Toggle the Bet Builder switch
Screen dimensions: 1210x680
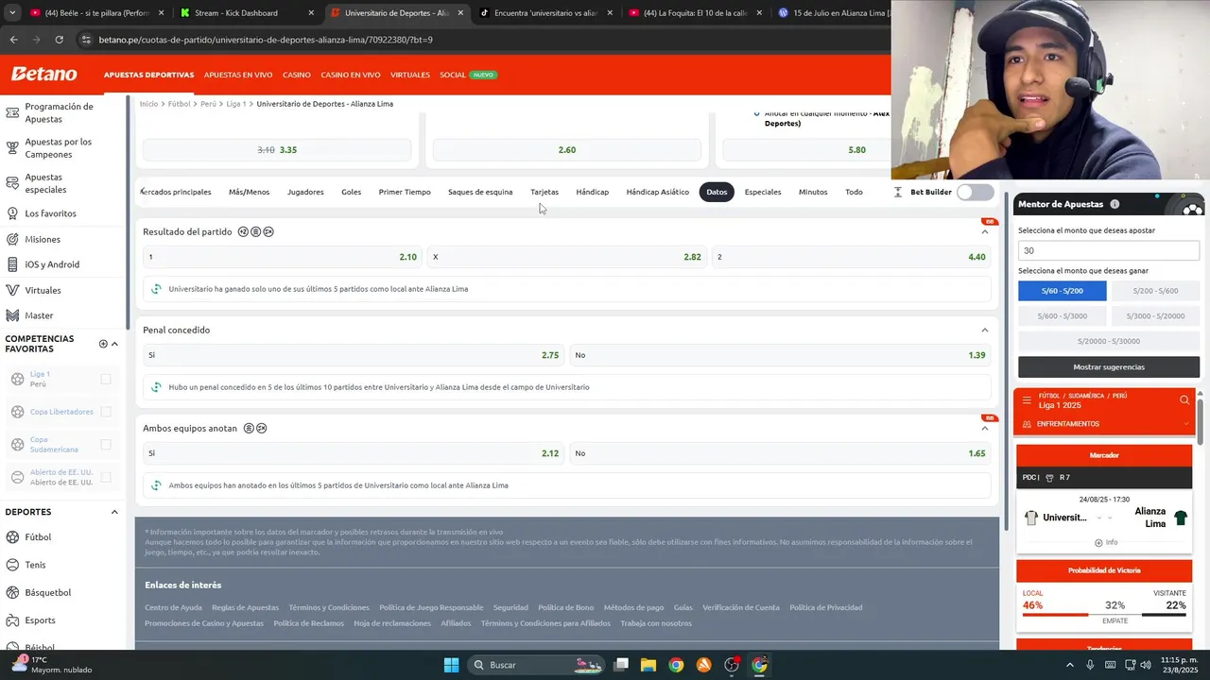pos(975,192)
